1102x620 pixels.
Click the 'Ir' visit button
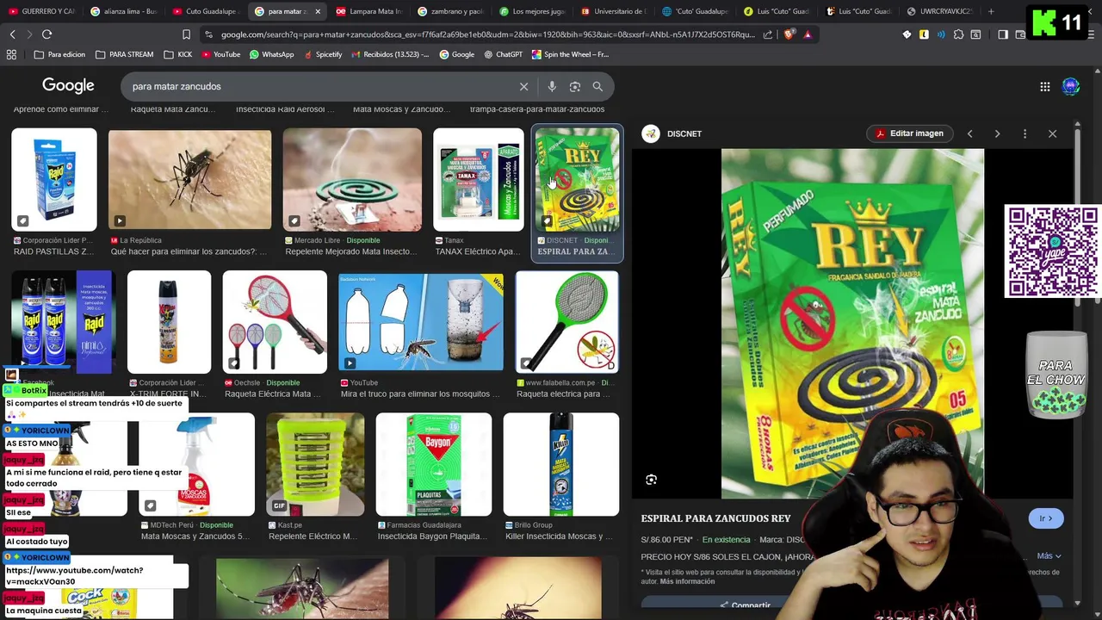click(x=1046, y=518)
